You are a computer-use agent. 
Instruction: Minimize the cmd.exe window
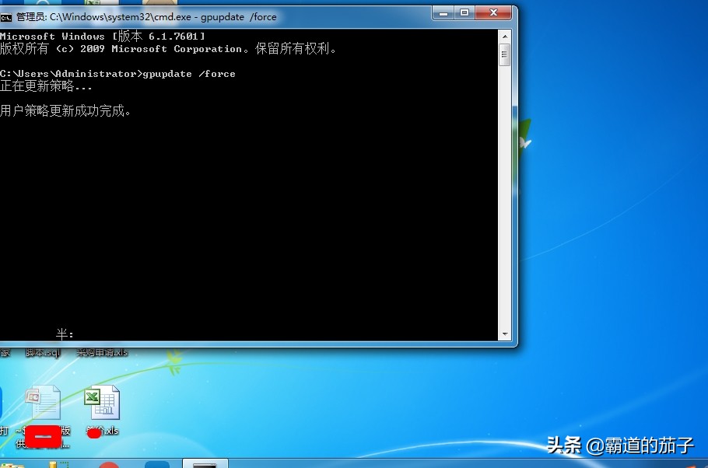(x=443, y=13)
